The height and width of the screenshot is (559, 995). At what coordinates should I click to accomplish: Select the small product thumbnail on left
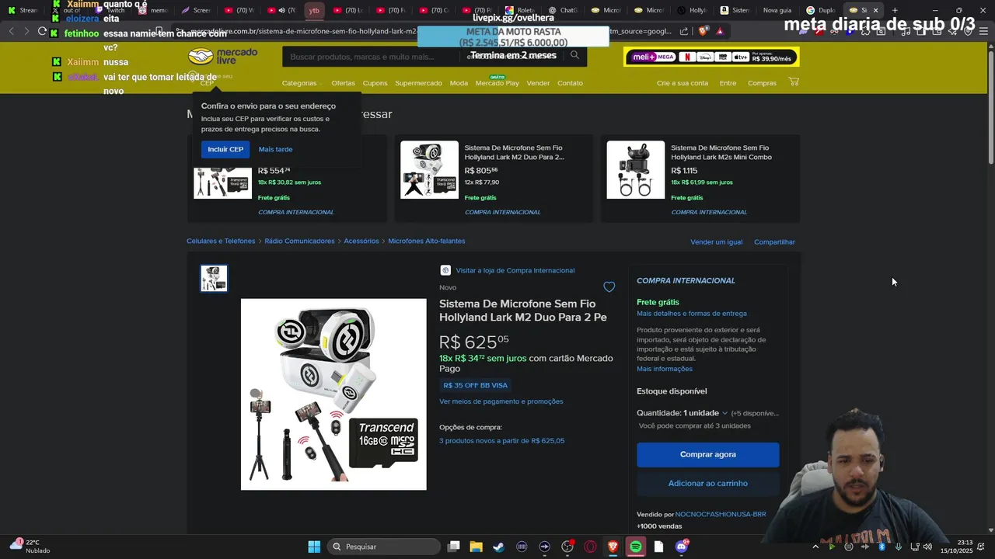[214, 279]
